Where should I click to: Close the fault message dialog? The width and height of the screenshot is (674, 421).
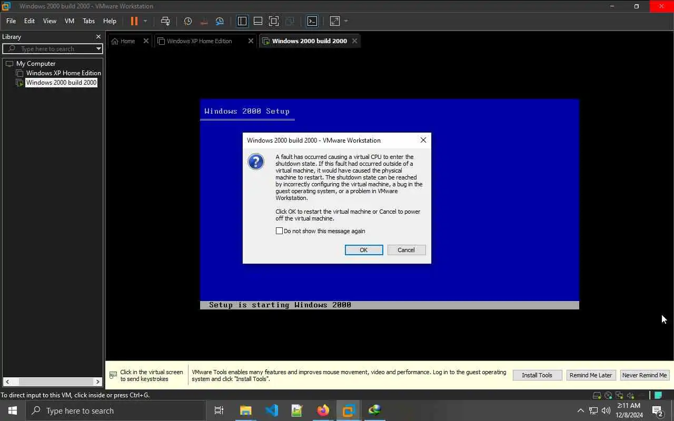click(x=423, y=140)
